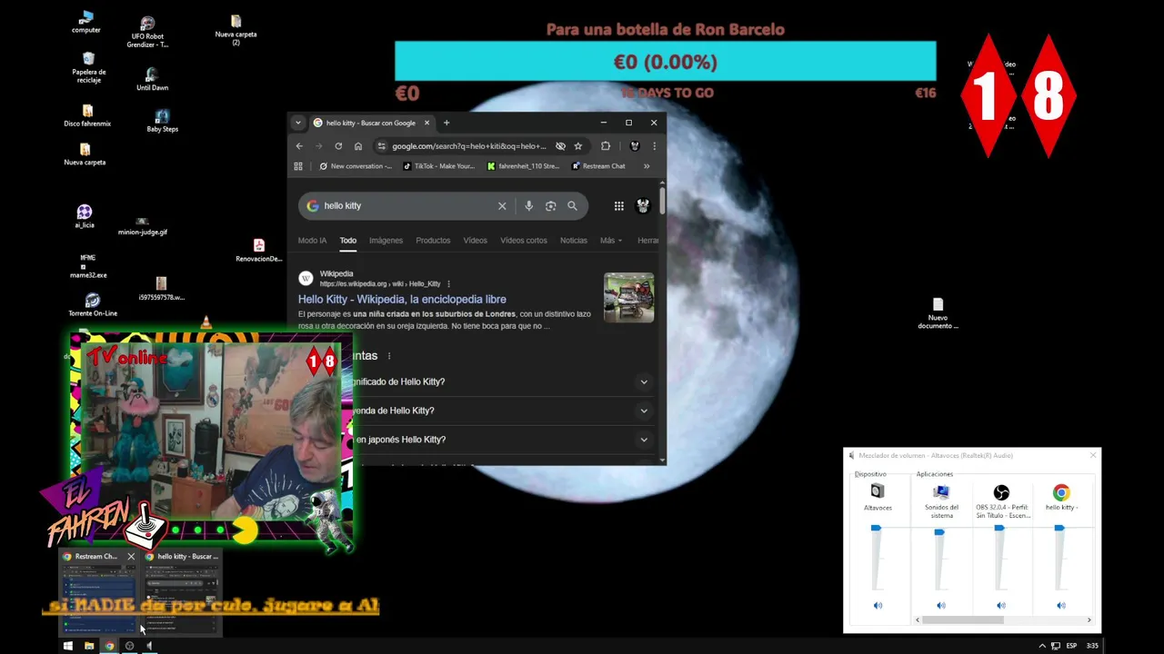Click Chrome icon in volume mixer

1061,492
